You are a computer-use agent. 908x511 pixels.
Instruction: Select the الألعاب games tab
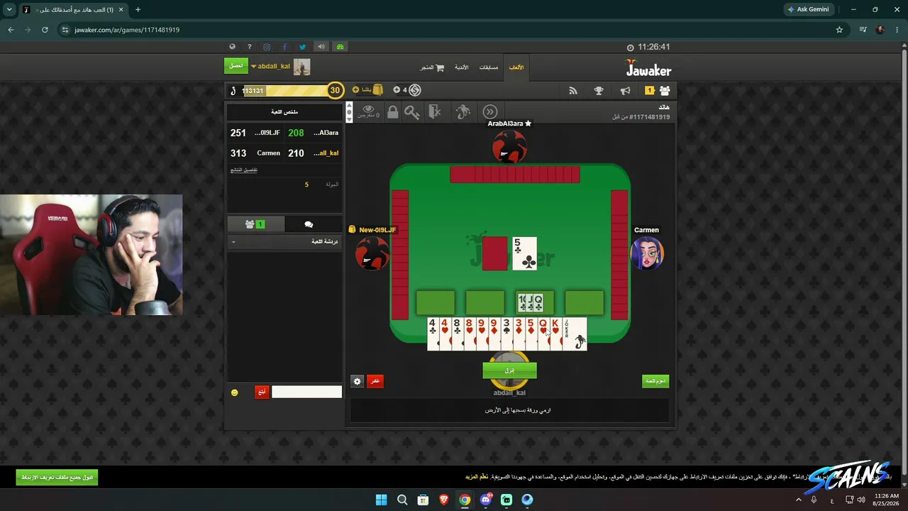(516, 67)
